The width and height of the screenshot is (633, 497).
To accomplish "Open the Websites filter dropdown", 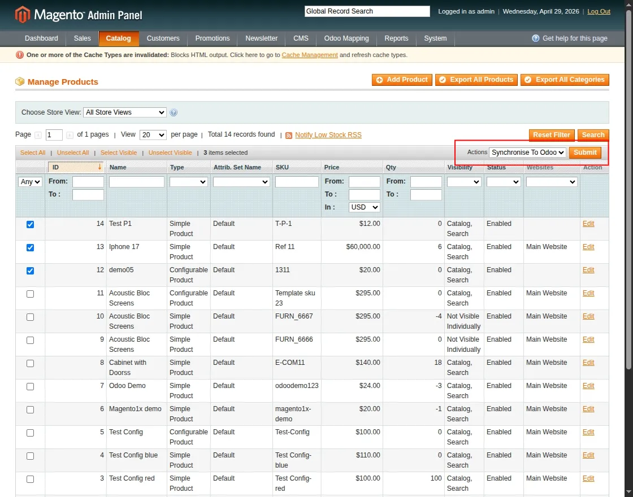I will pyautogui.click(x=552, y=182).
